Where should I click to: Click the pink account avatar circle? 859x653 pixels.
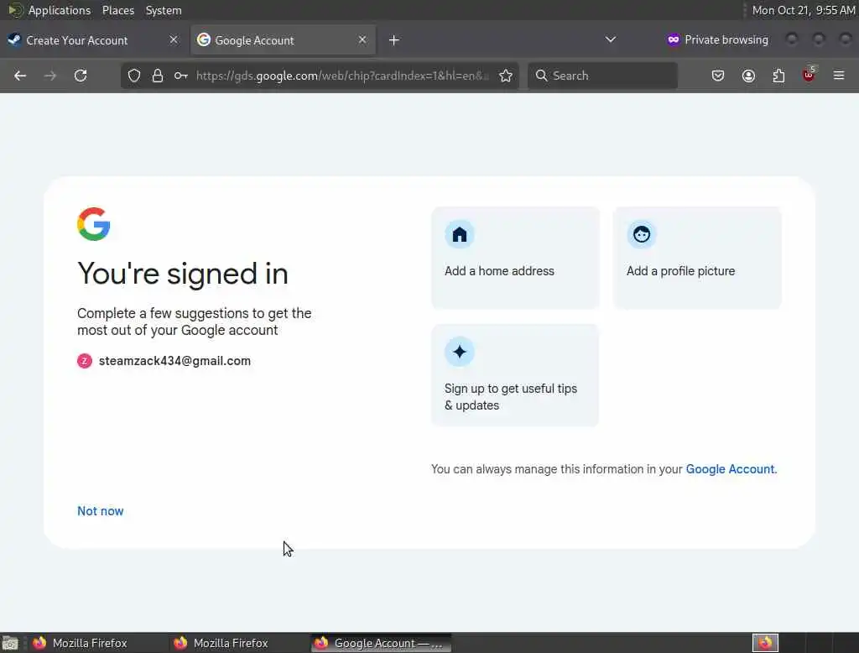[85, 361]
